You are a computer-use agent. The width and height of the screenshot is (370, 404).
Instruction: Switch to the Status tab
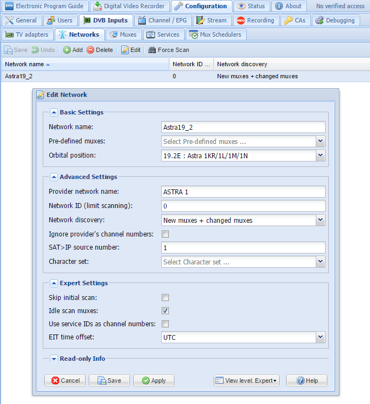pos(251,6)
